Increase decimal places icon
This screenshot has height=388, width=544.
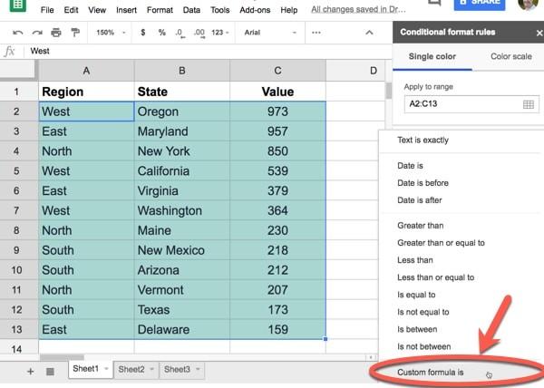tap(199, 33)
